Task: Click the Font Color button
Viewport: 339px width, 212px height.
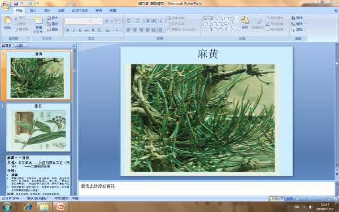Action: (x=117, y=31)
